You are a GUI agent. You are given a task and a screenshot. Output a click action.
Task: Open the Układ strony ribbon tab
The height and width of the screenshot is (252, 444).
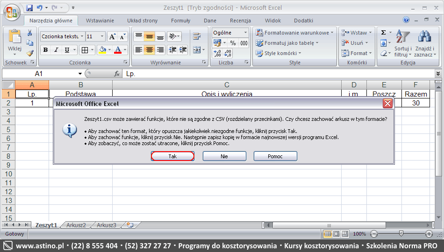click(143, 21)
